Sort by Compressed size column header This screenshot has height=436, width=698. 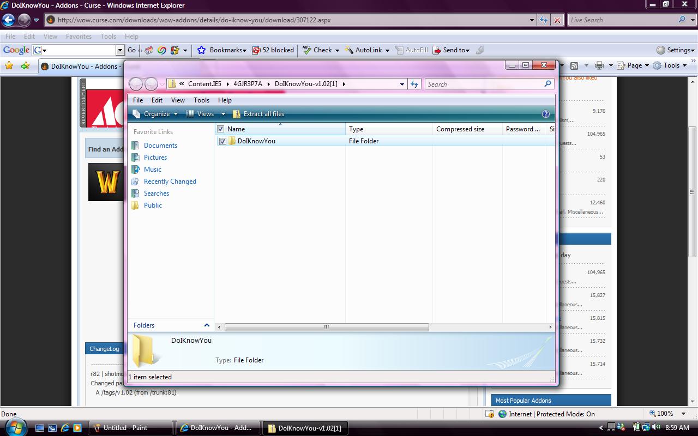[x=467, y=129]
